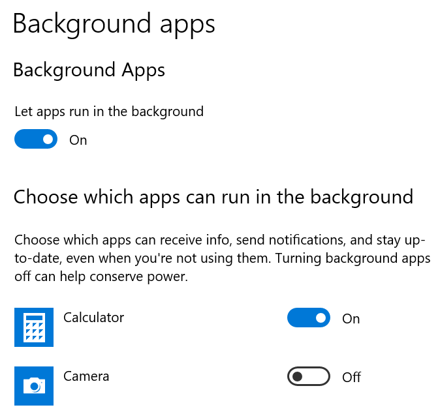The image size is (440, 416).
Task: Click the Calculator app icon
Action: (x=34, y=327)
